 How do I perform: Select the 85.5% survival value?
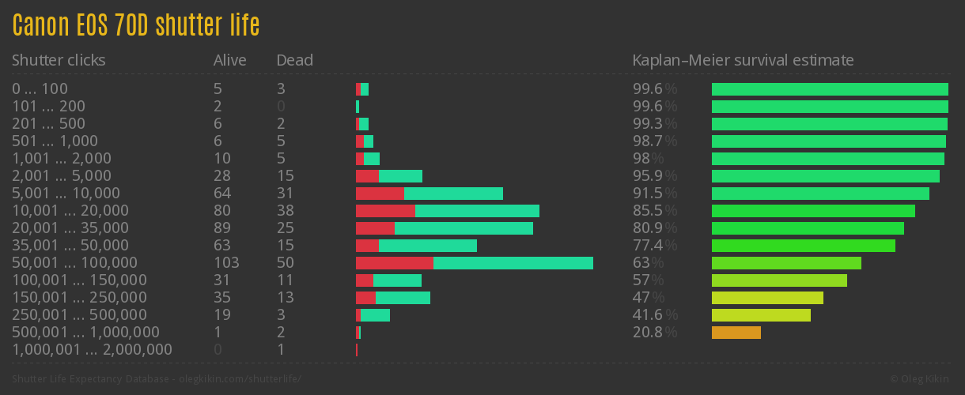pos(654,211)
